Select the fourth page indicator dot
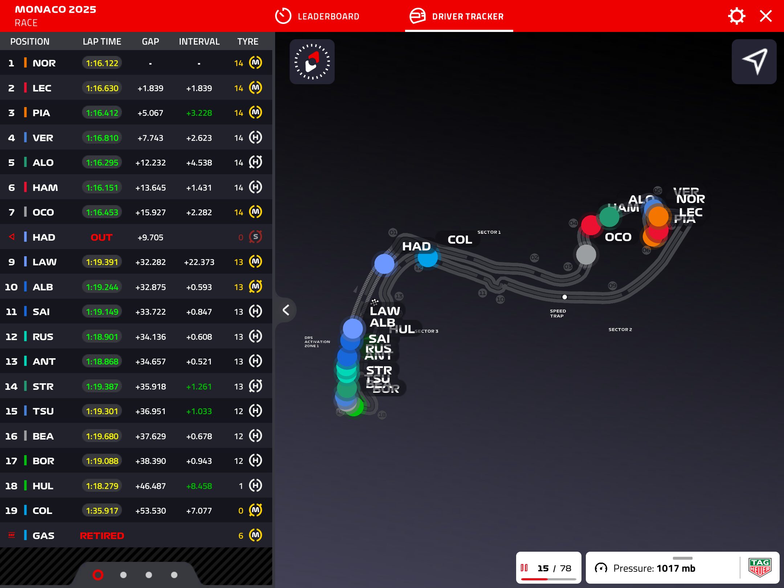The image size is (784, 588). click(x=174, y=575)
